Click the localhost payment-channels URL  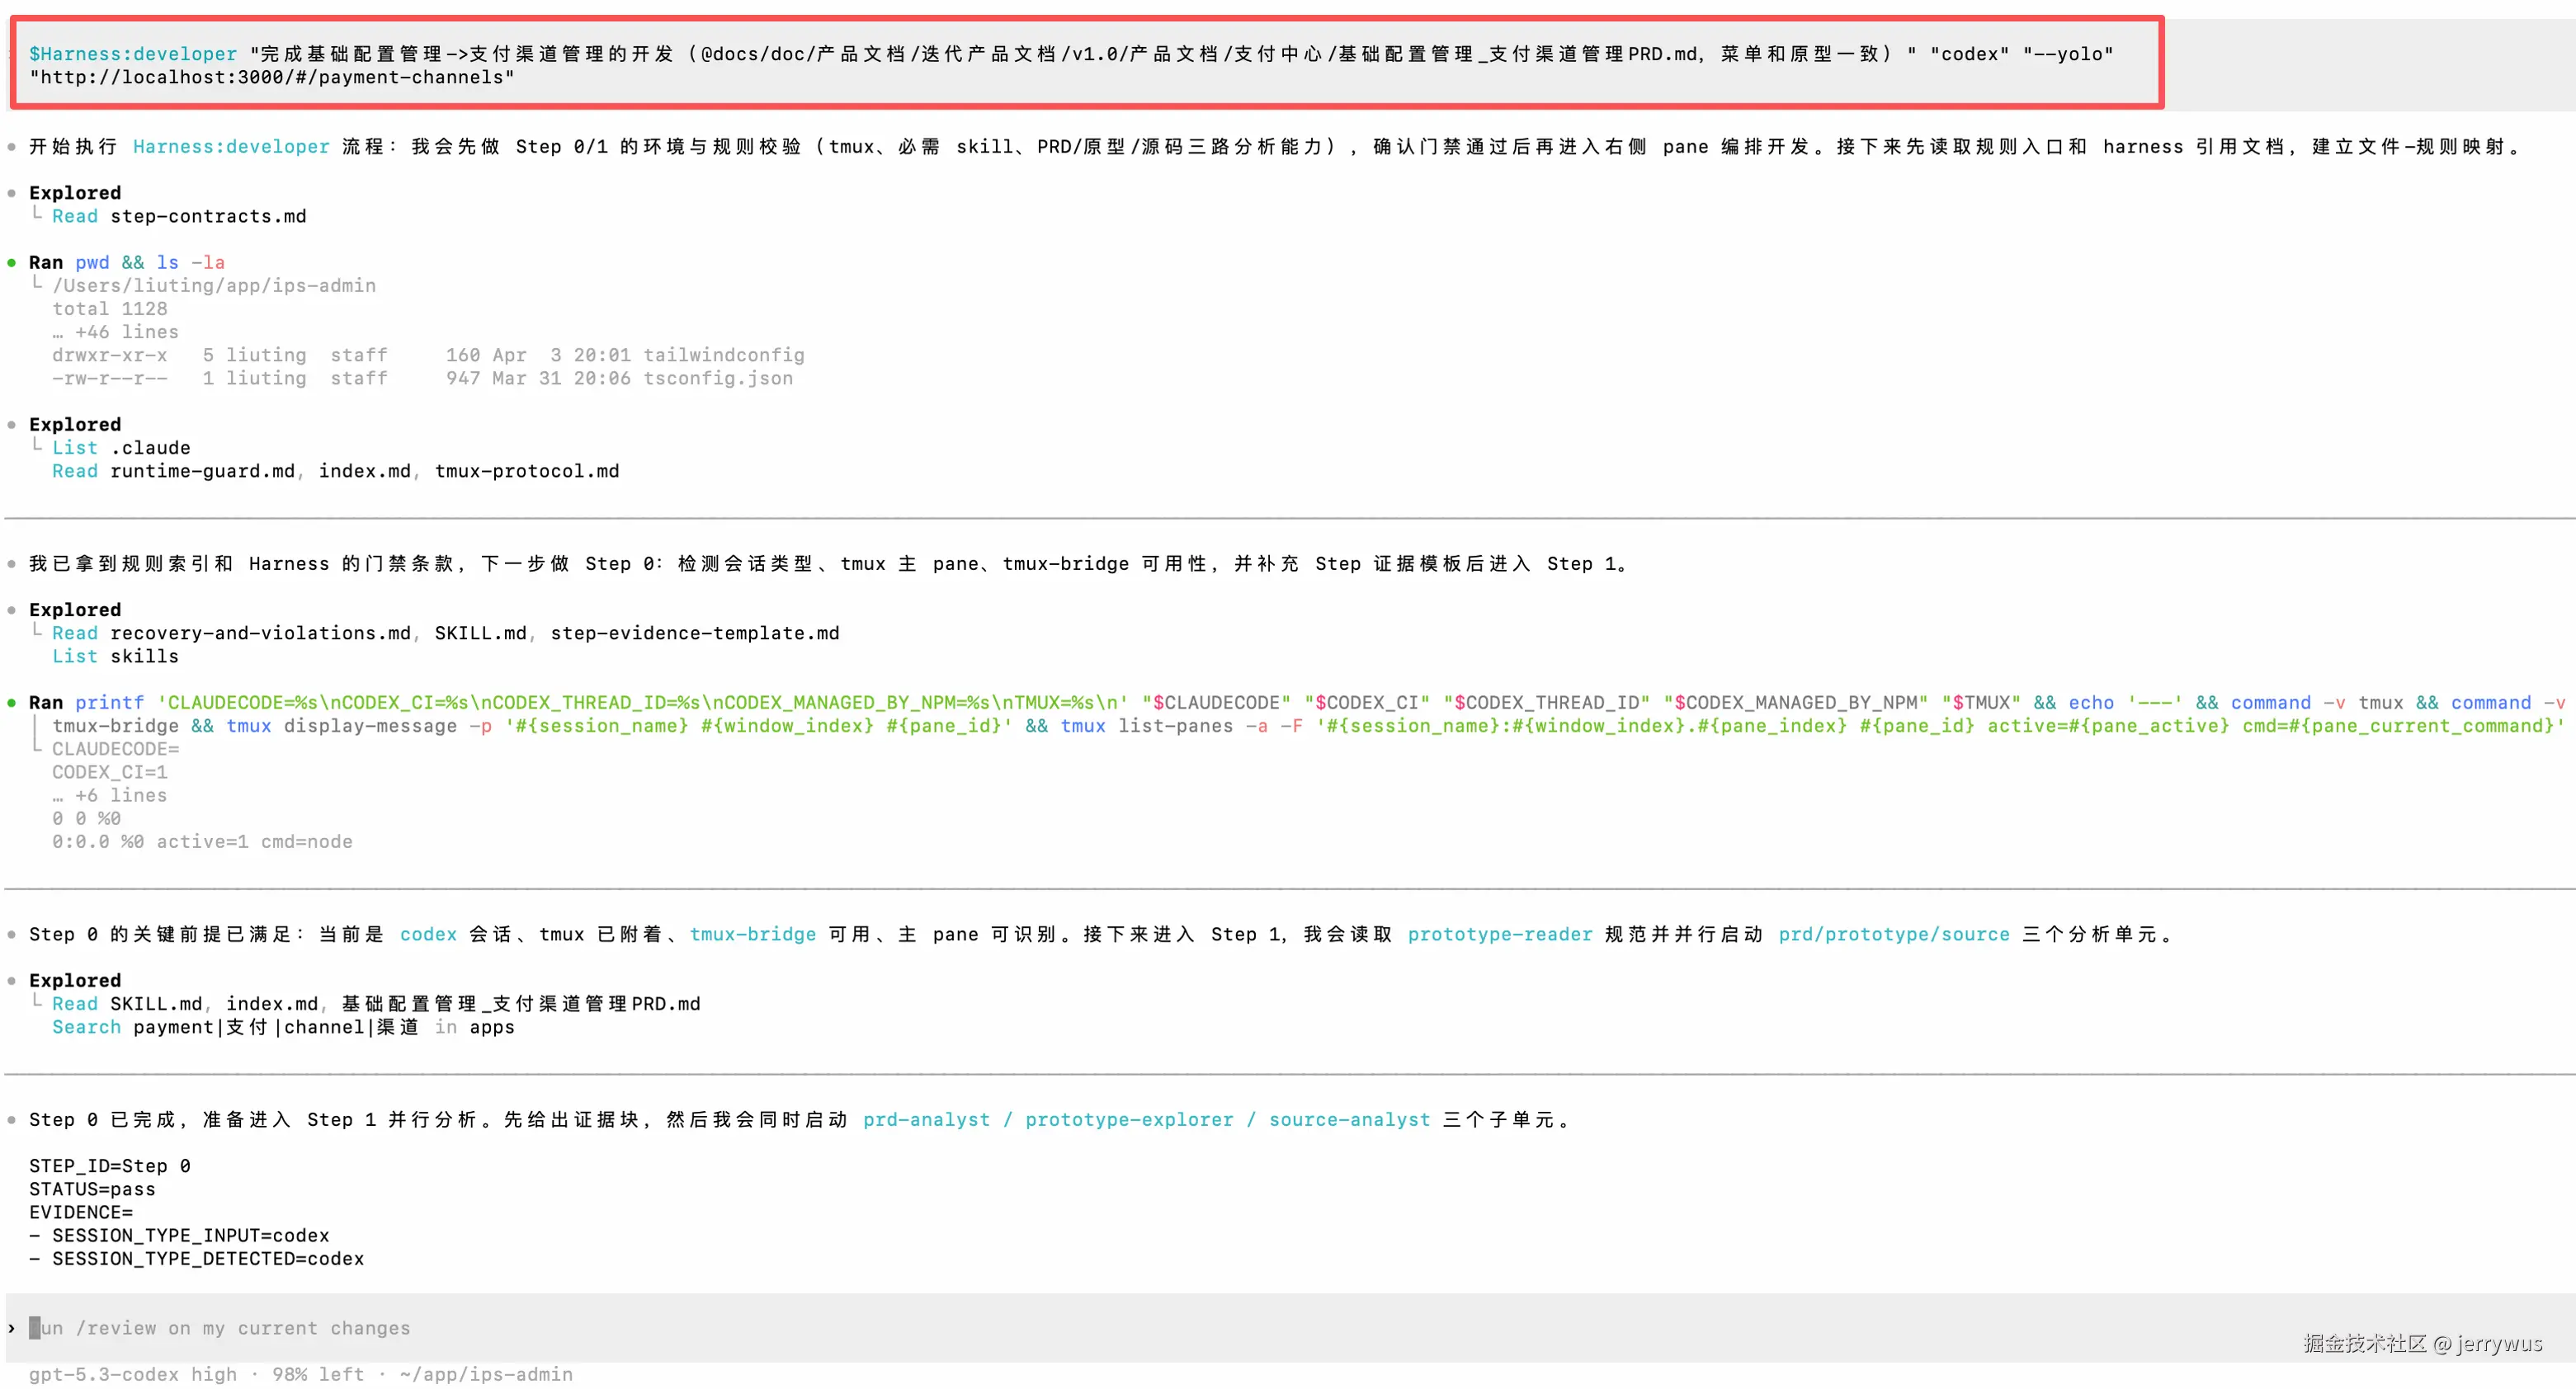pos(271,77)
